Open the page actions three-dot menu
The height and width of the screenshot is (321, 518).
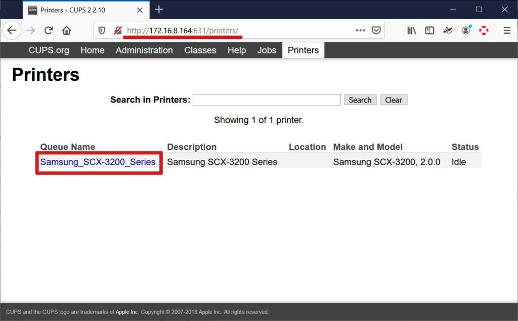360,30
